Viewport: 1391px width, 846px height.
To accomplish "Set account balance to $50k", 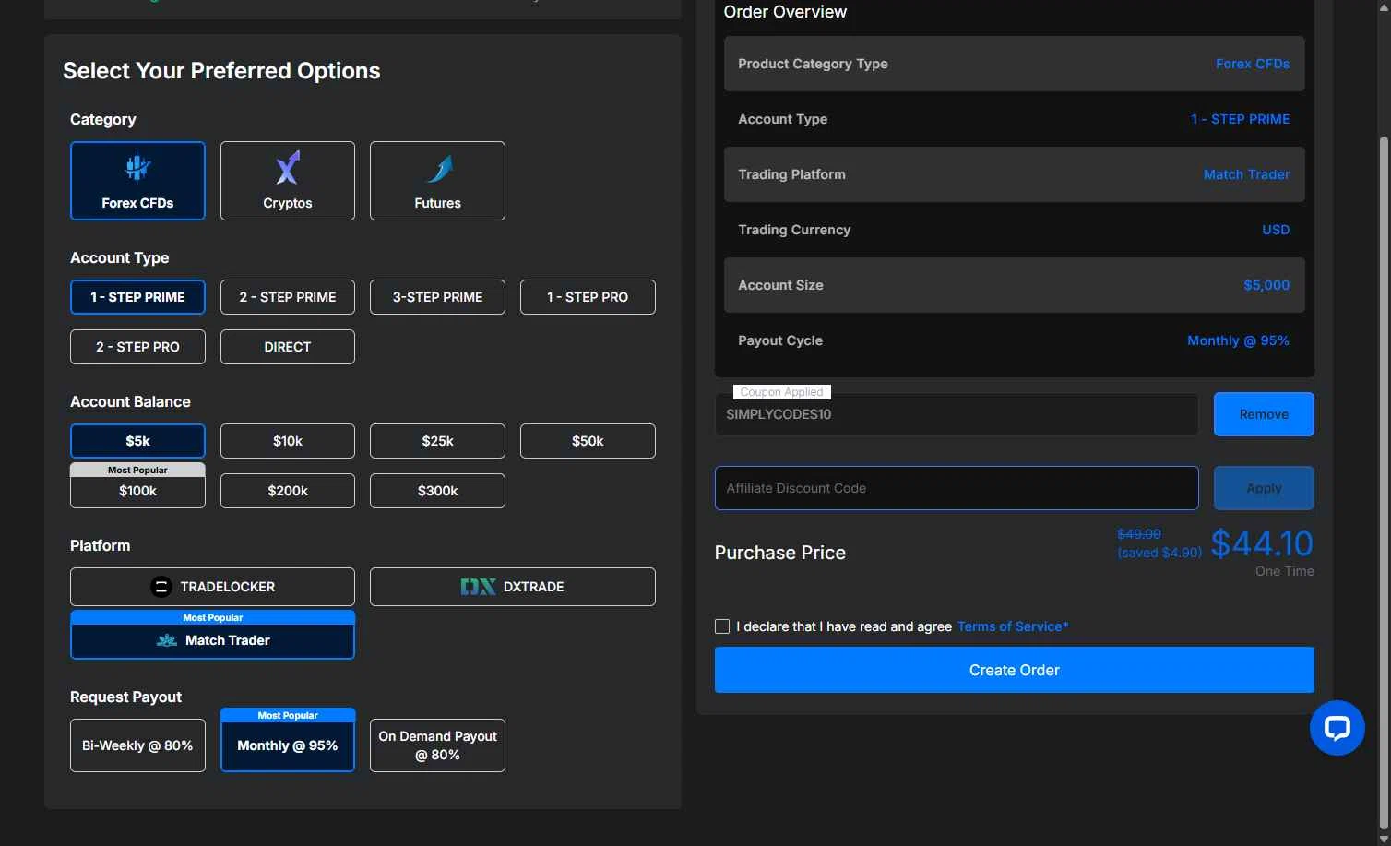I will pos(588,441).
